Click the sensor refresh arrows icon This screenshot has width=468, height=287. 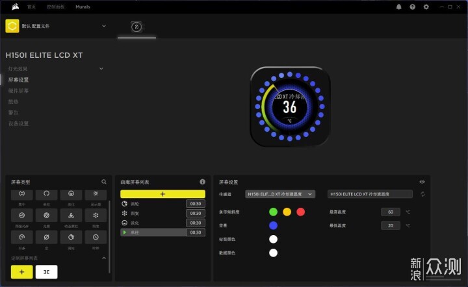pos(422,194)
